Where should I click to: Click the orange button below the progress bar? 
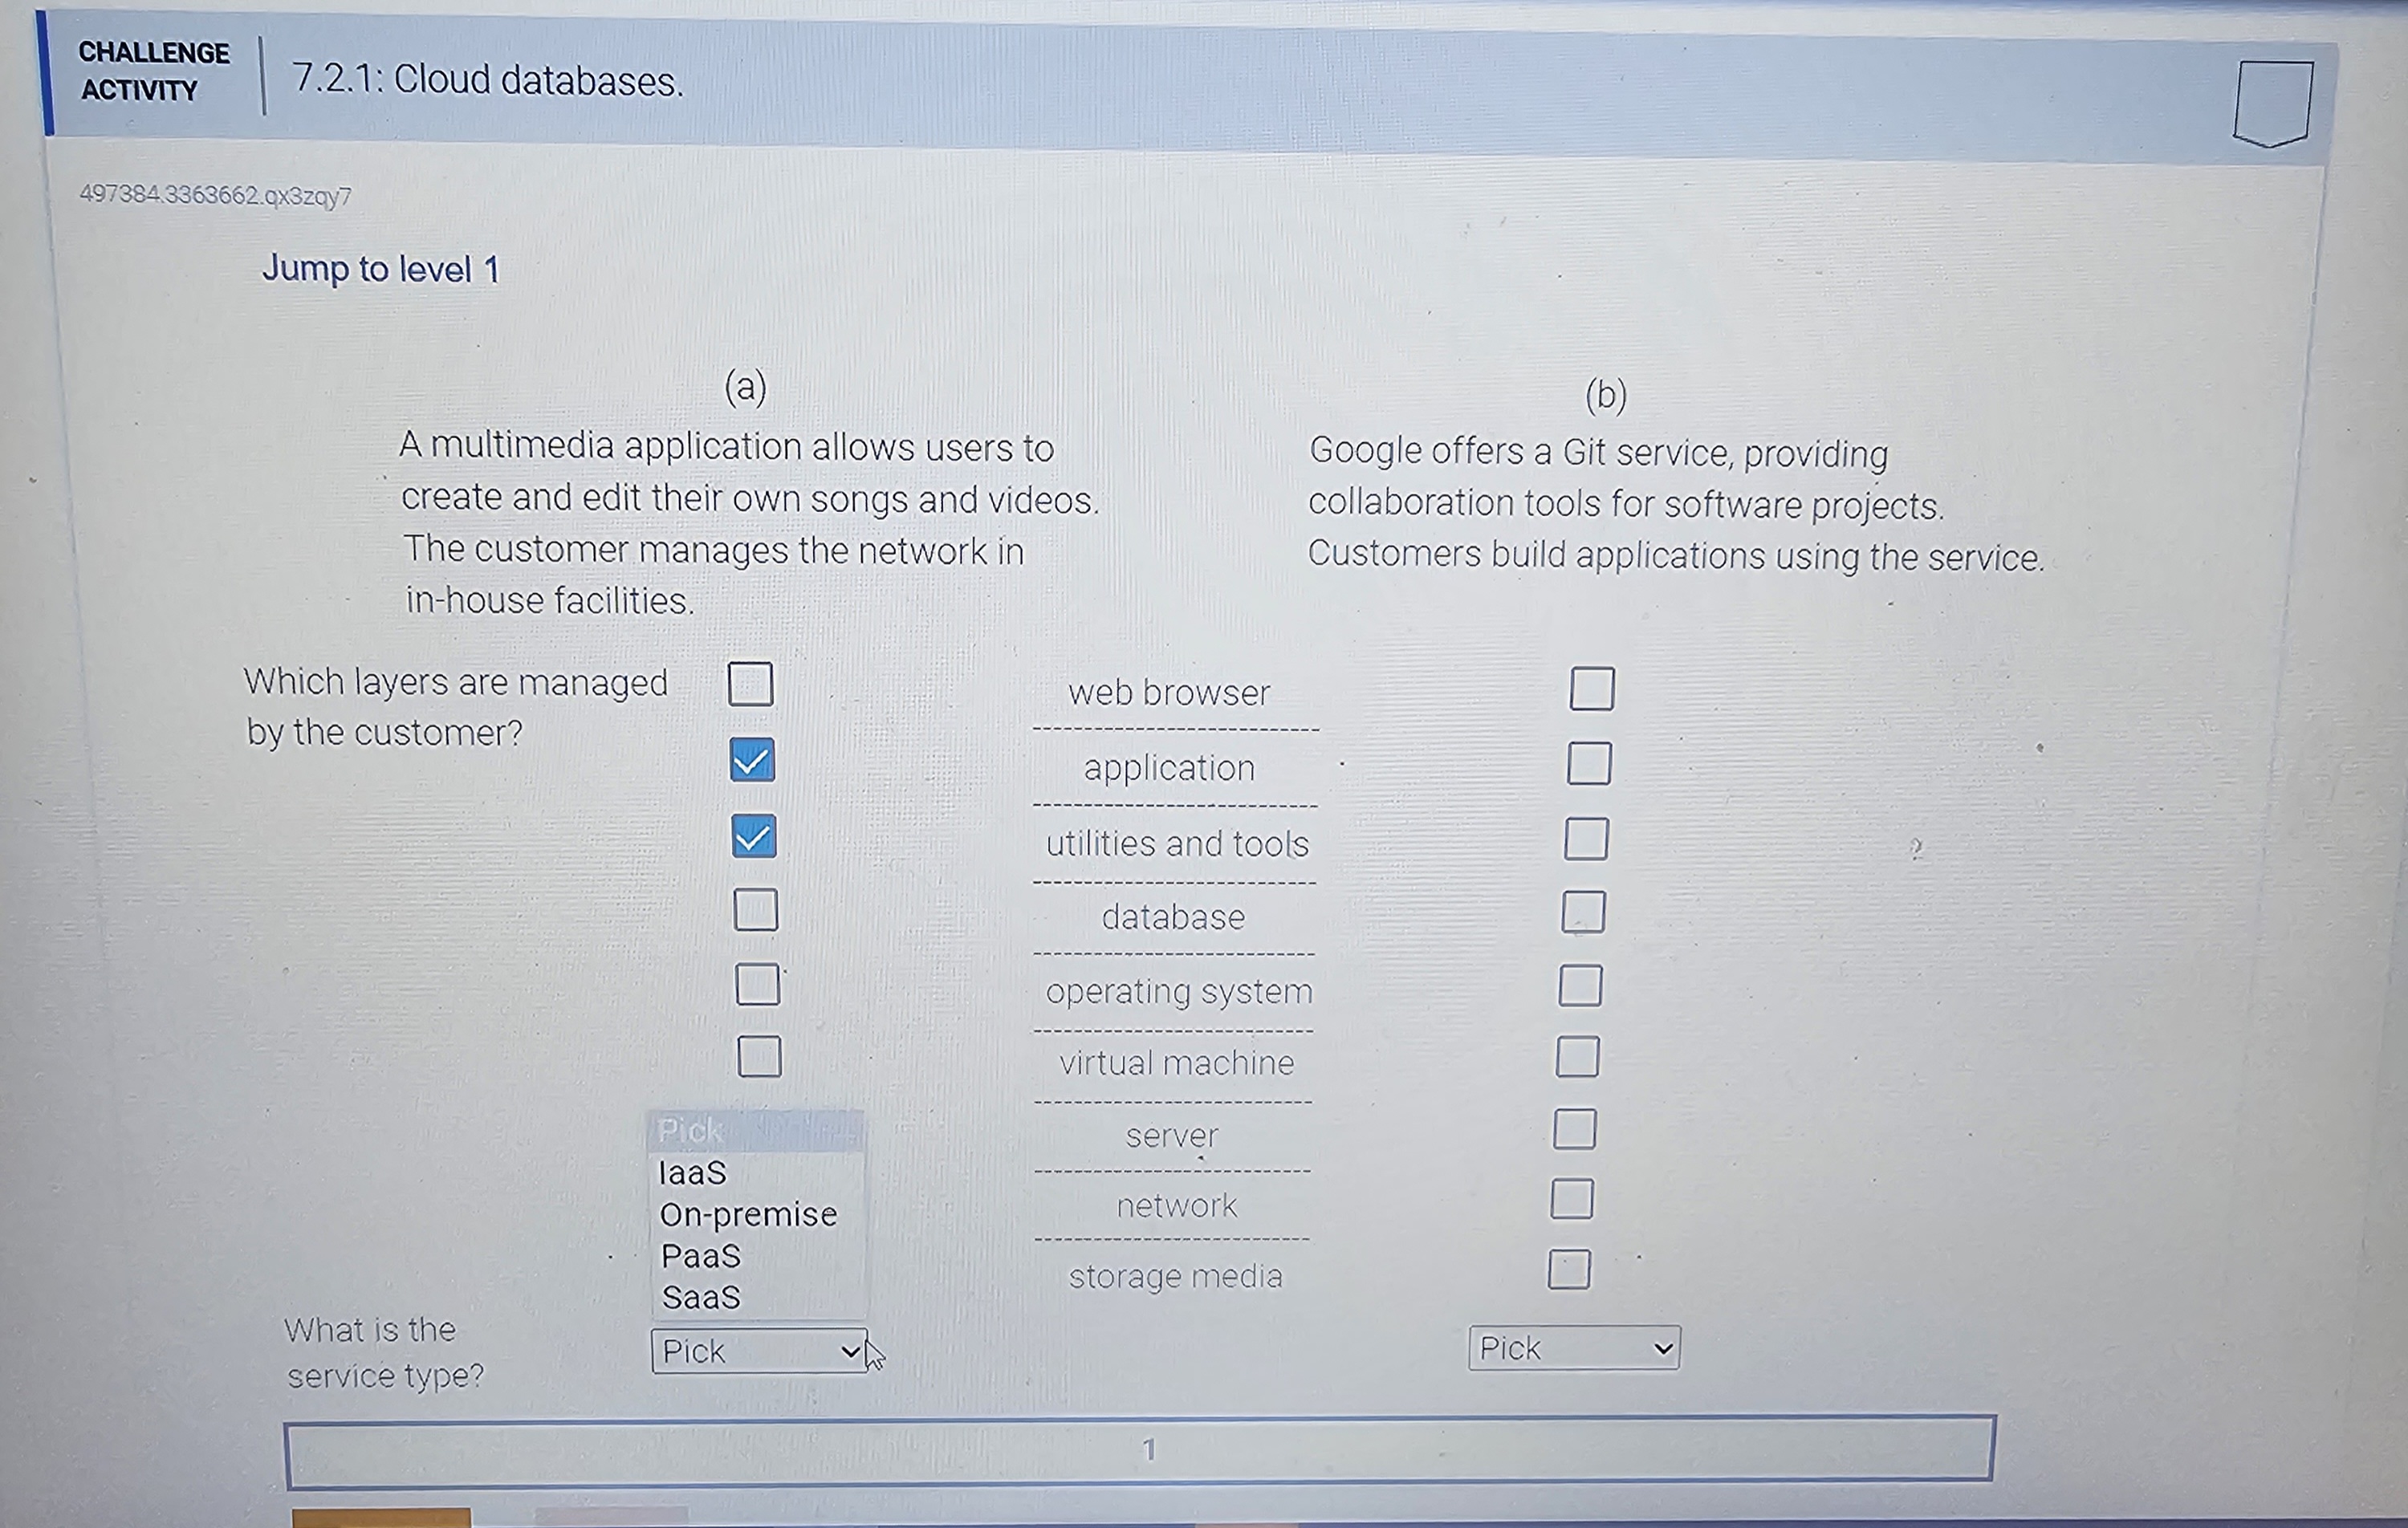(x=381, y=1518)
